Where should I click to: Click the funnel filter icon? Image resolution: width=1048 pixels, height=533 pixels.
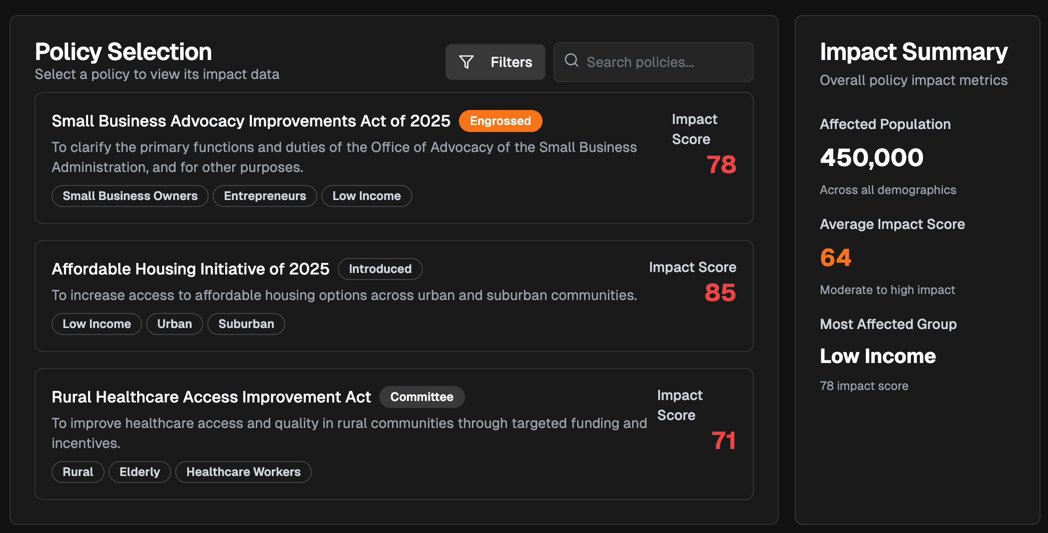[x=466, y=62]
